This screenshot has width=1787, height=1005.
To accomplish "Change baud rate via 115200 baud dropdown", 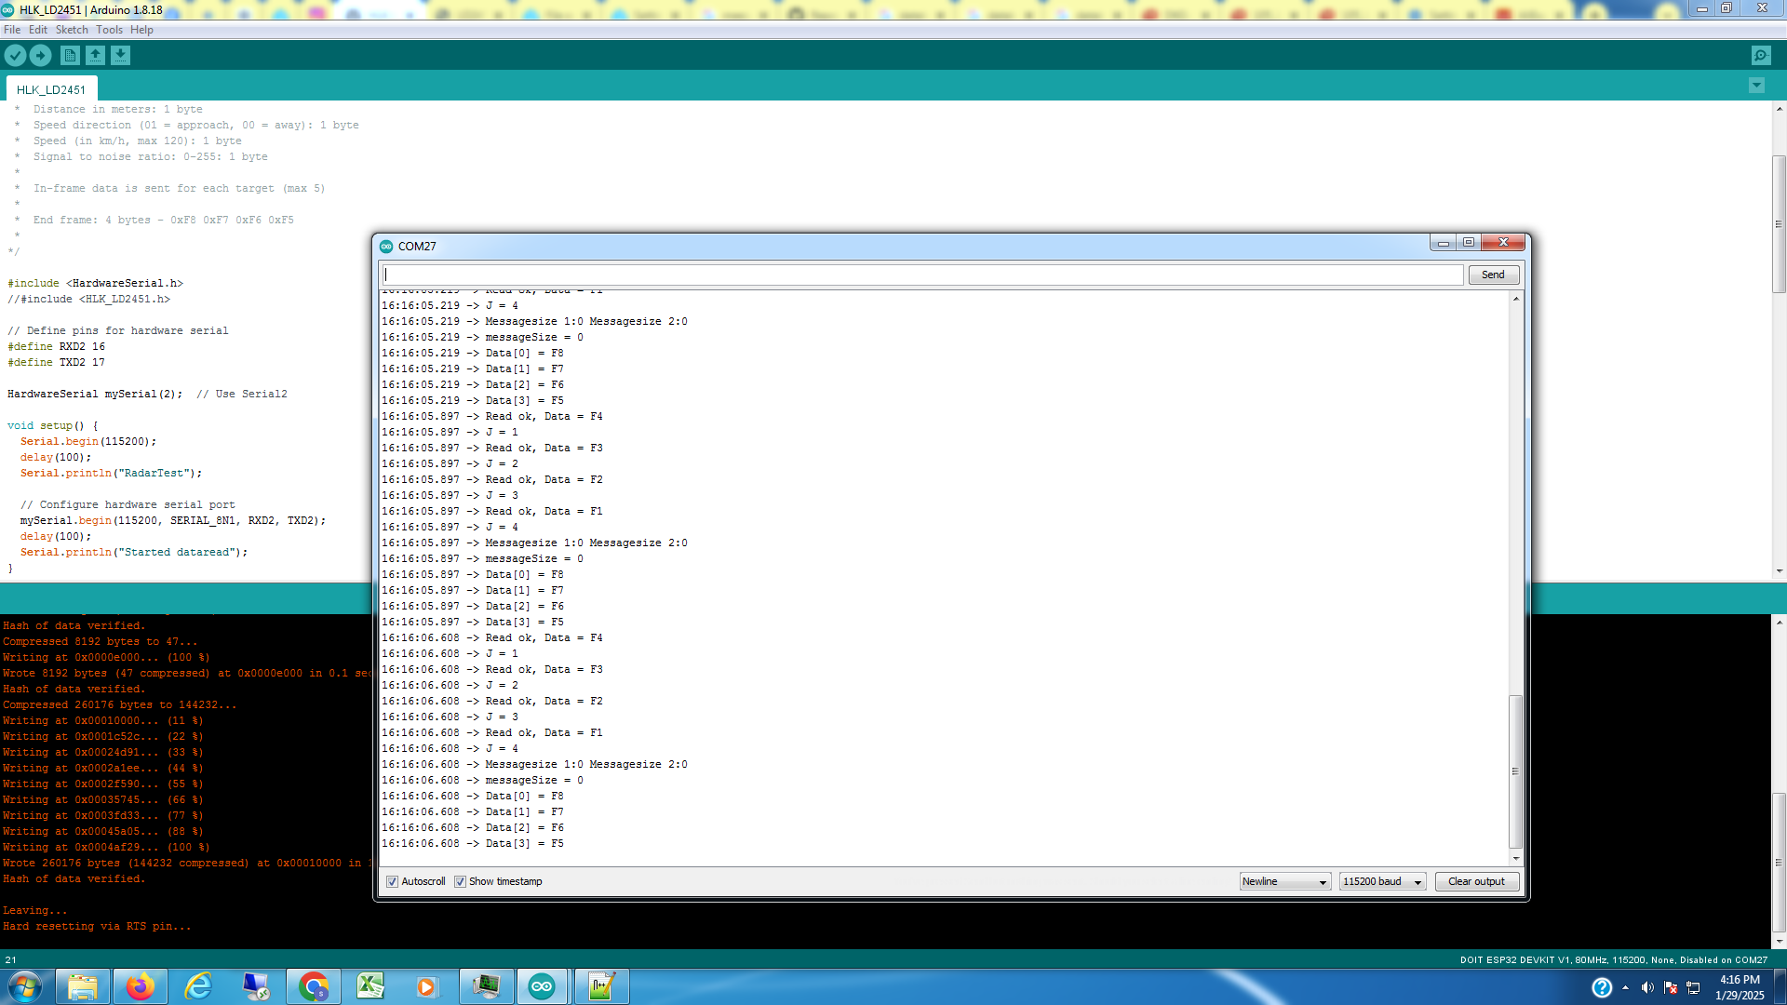I will point(1382,881).
